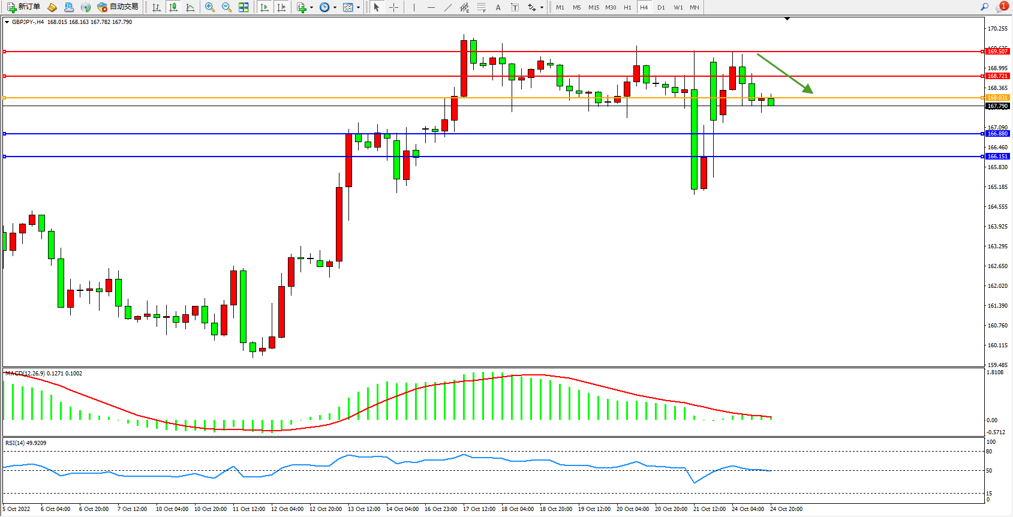Zoom out of the chart

pyautogui.click(x=226, y=7)
